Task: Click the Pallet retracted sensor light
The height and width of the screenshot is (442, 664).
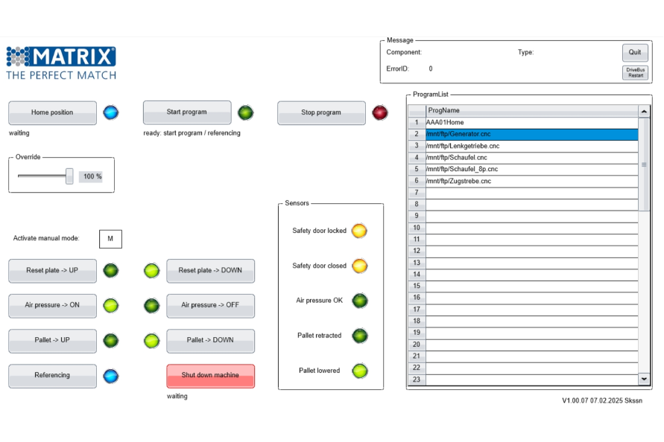Action: tap(359, 336)
